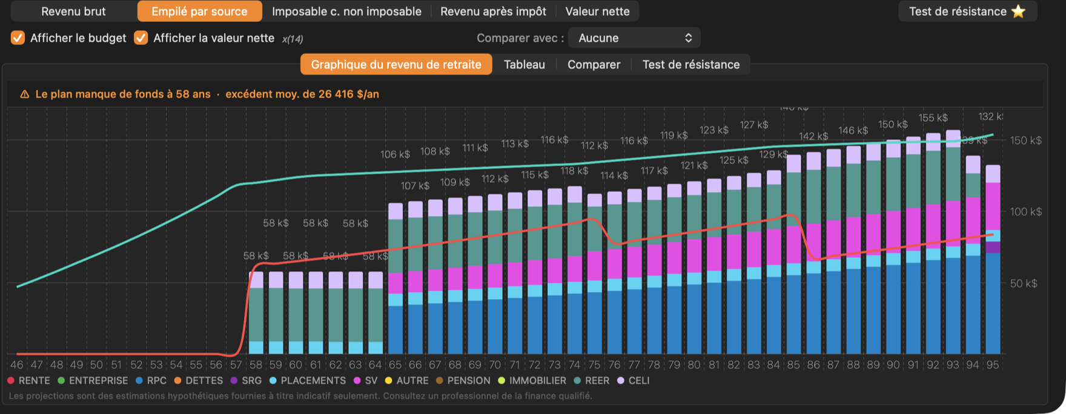Click age 46 on the x-axis
The image size is (1066, 414).
(17, 365)
